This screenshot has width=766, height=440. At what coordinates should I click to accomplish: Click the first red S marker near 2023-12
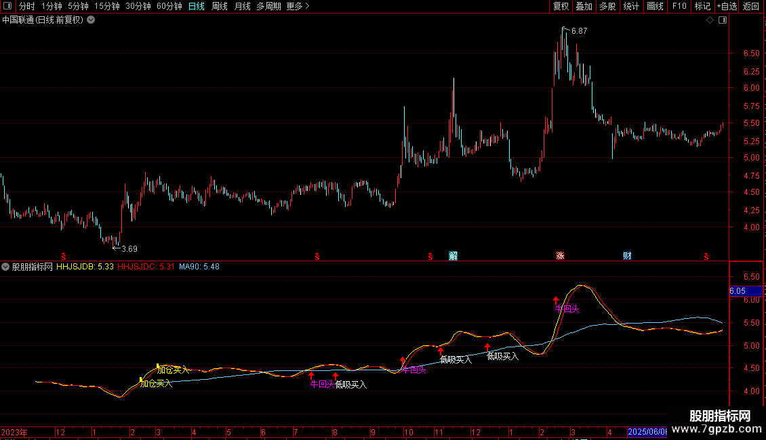[x=64, y=256]
